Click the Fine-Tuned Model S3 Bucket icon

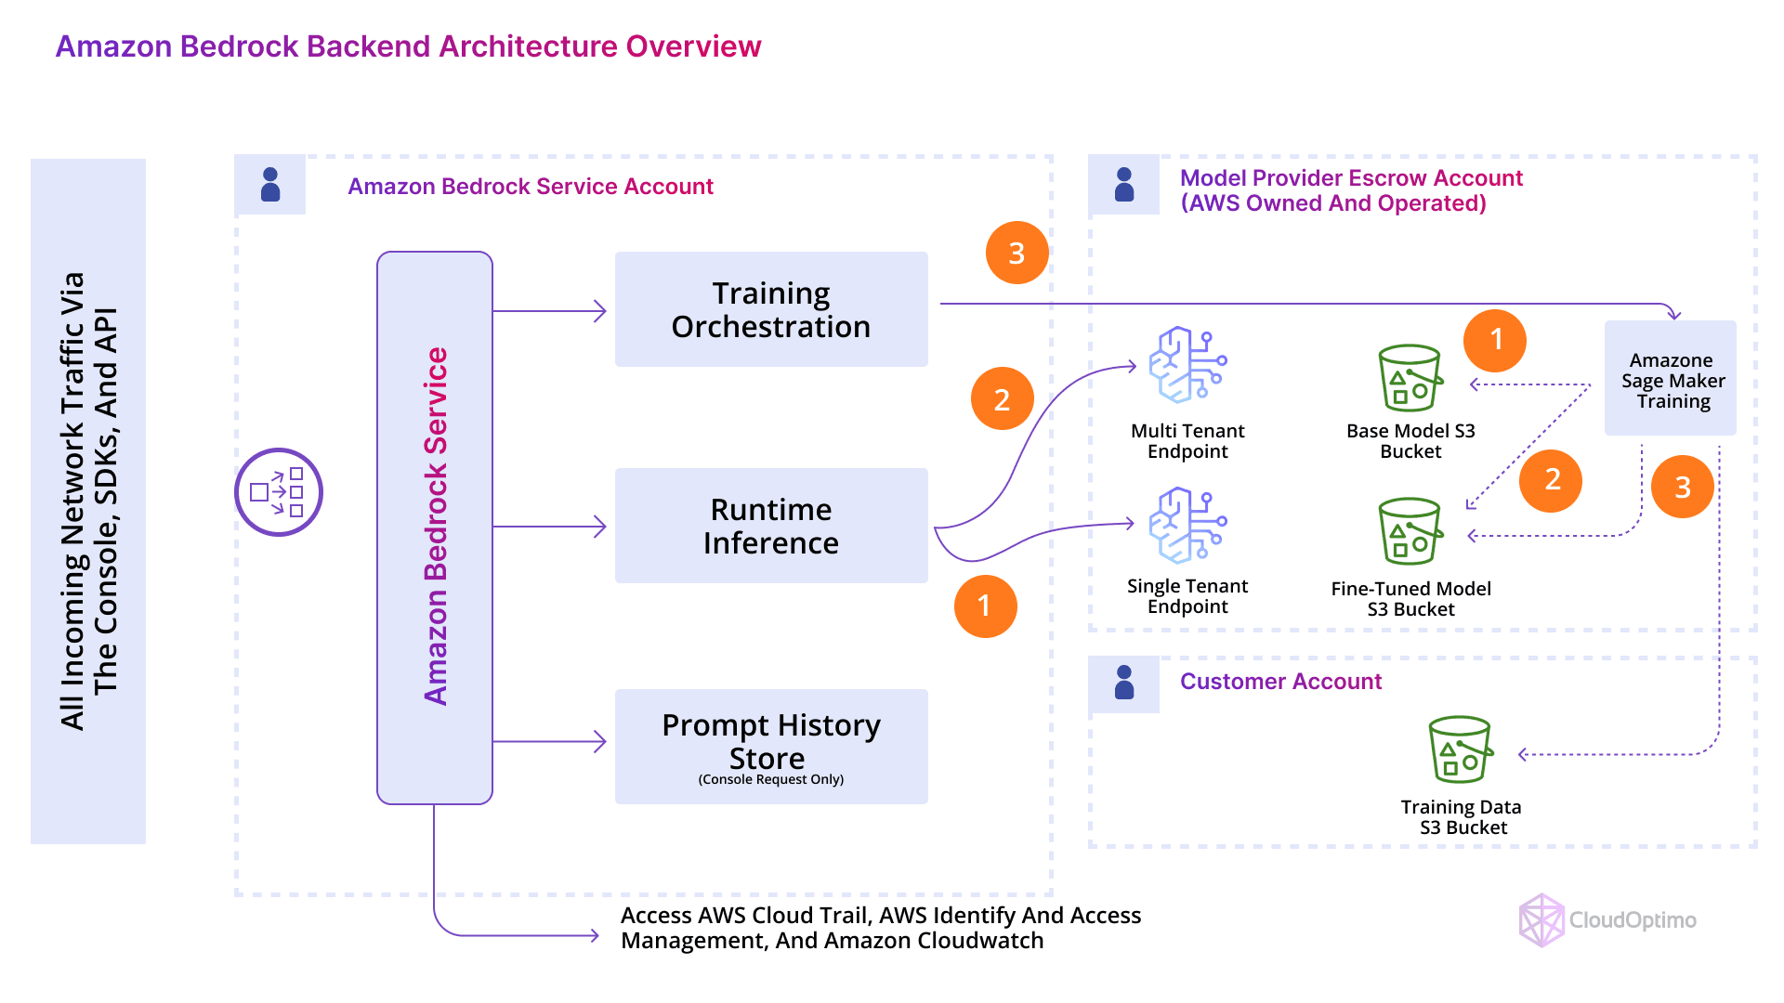[1410, 531]
